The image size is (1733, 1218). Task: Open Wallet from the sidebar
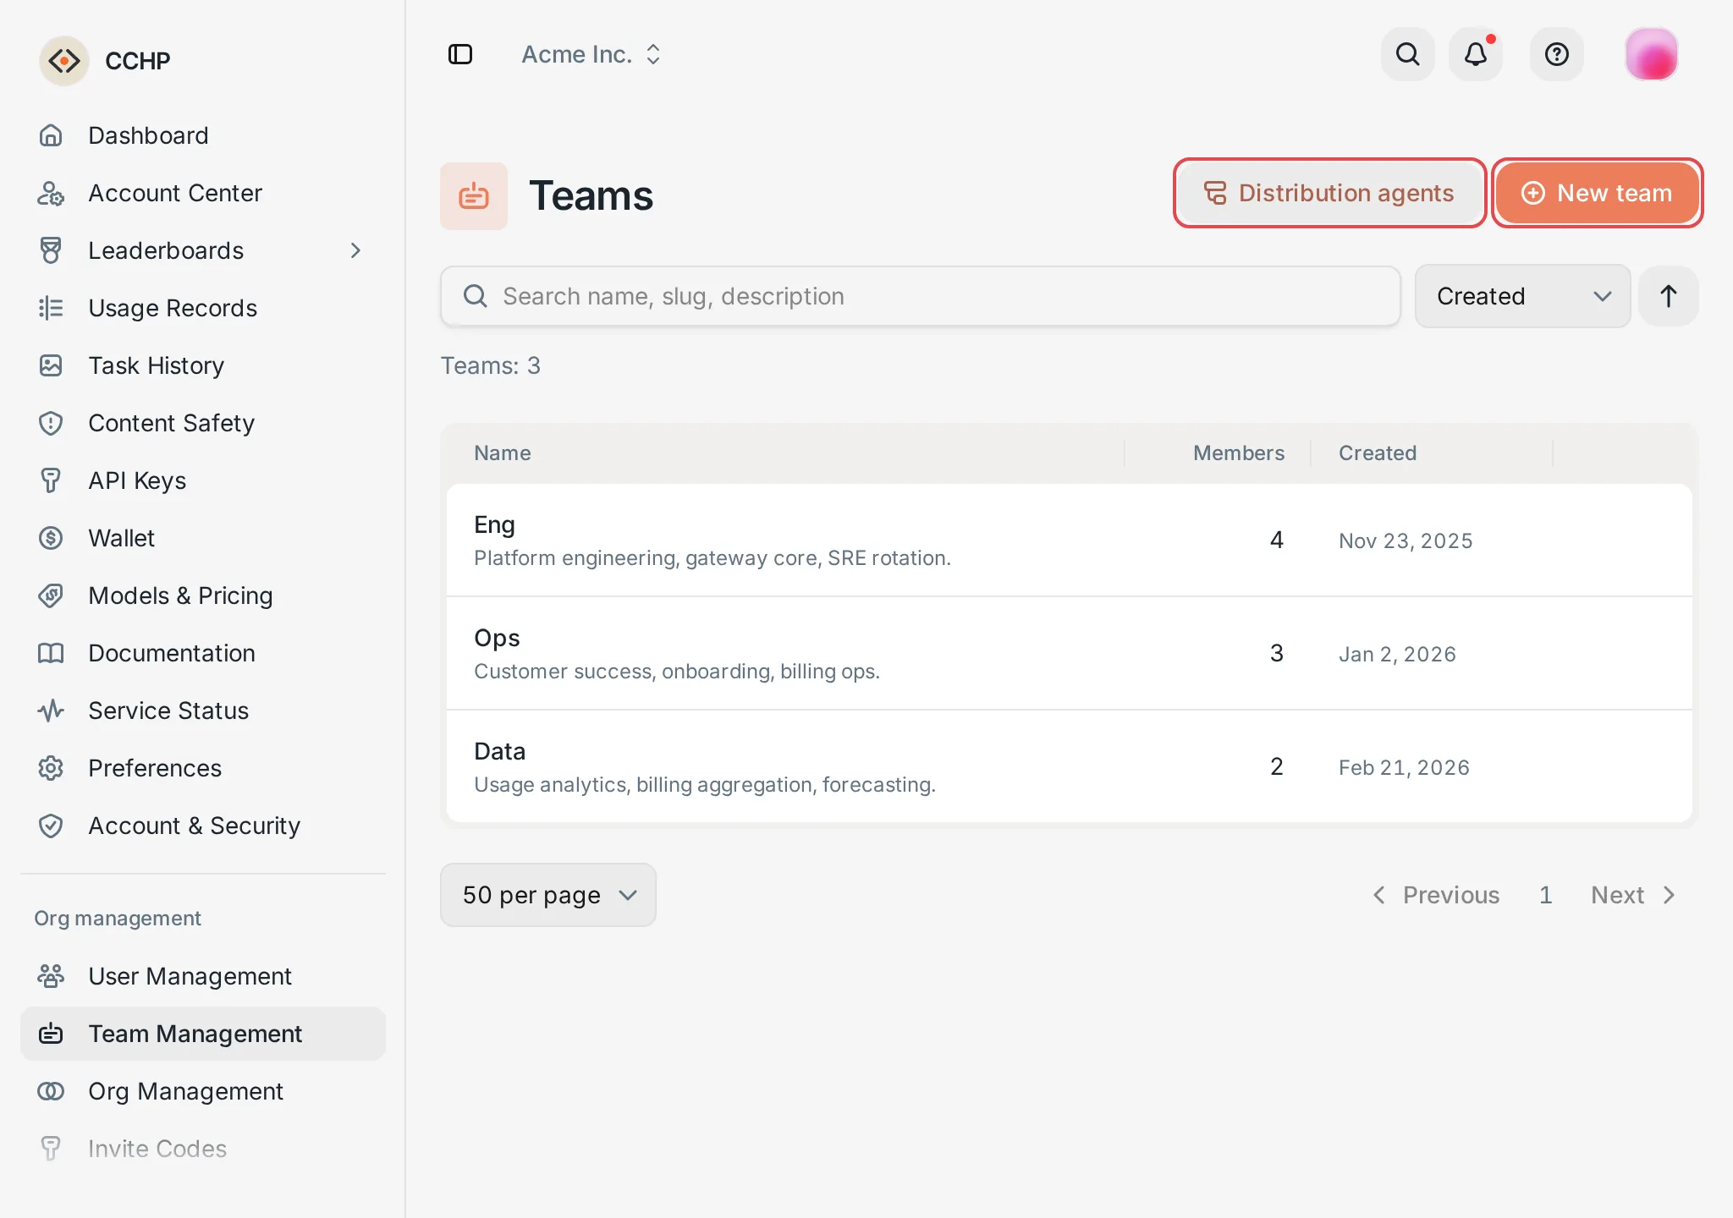click(x=203, y=538)
